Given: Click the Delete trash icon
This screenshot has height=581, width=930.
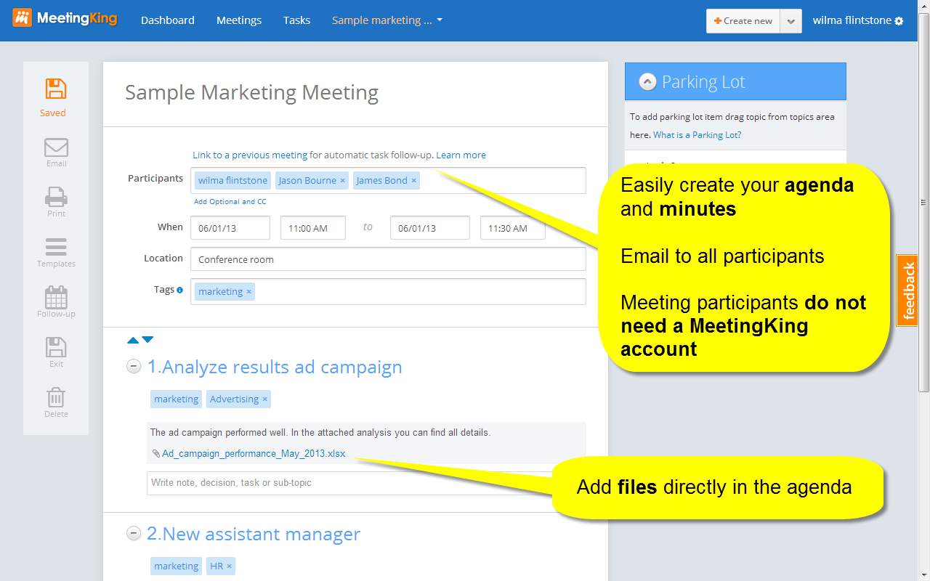Looking at the screenshot, I should (x=56, y=397).
